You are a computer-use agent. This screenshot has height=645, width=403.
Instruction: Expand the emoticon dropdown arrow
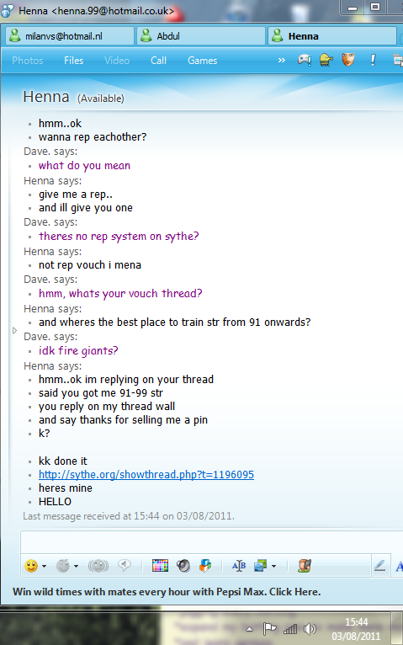coord(44,567)
